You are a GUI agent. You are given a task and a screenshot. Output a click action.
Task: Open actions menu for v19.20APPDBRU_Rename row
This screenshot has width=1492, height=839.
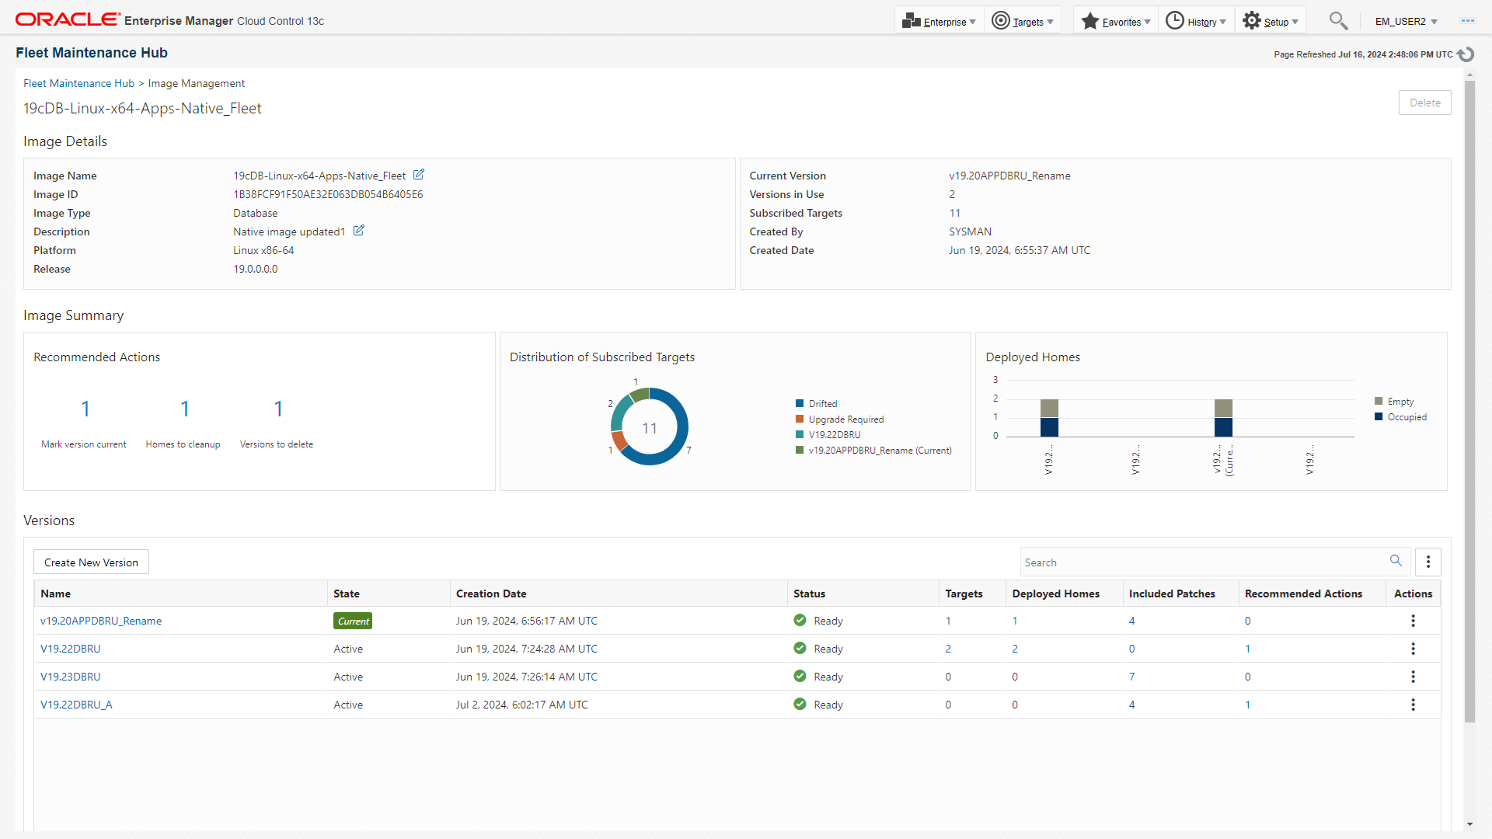1413,621
